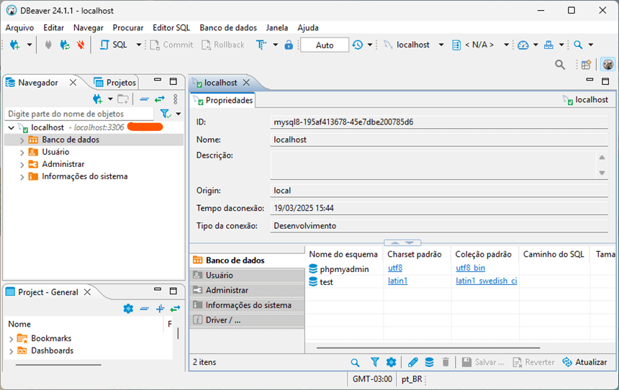Select Usuário in properties side list
The width and height of the screenshot is (619, 390).
pos(247,275)
